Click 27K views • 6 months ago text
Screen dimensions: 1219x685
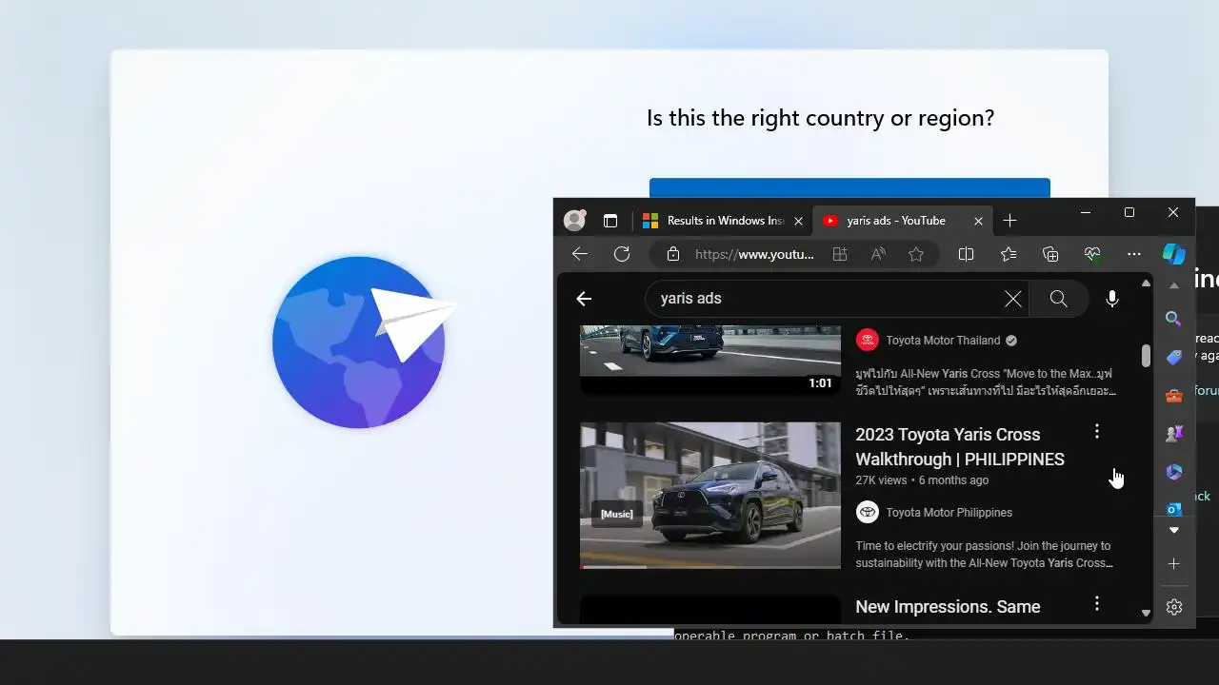[922, 480]
